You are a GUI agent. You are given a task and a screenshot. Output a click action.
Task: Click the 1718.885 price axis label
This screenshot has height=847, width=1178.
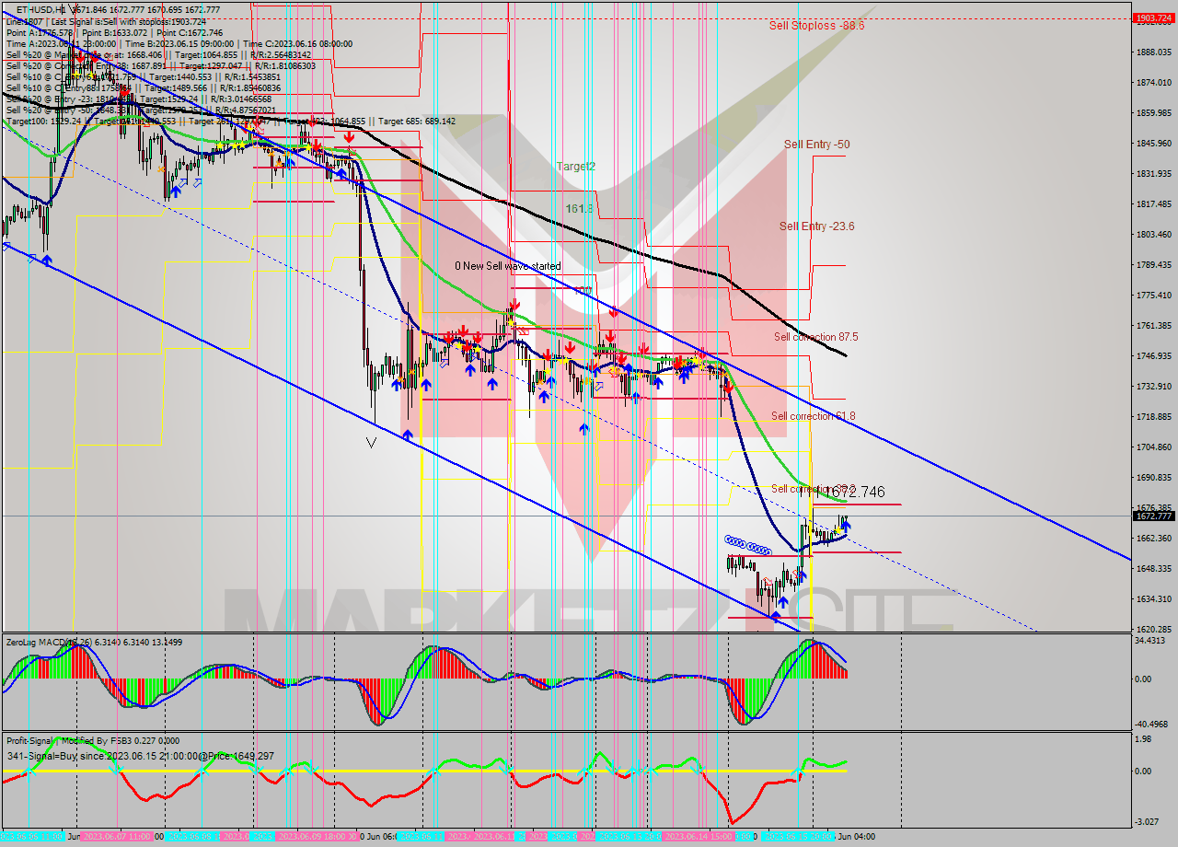(x=1153, y=417)
